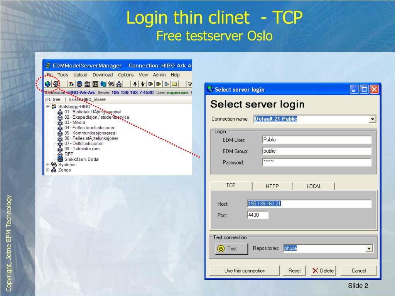Select the IFC tree tab
The height and width of the screenshot is (296, 395).
tap(52, 99)
